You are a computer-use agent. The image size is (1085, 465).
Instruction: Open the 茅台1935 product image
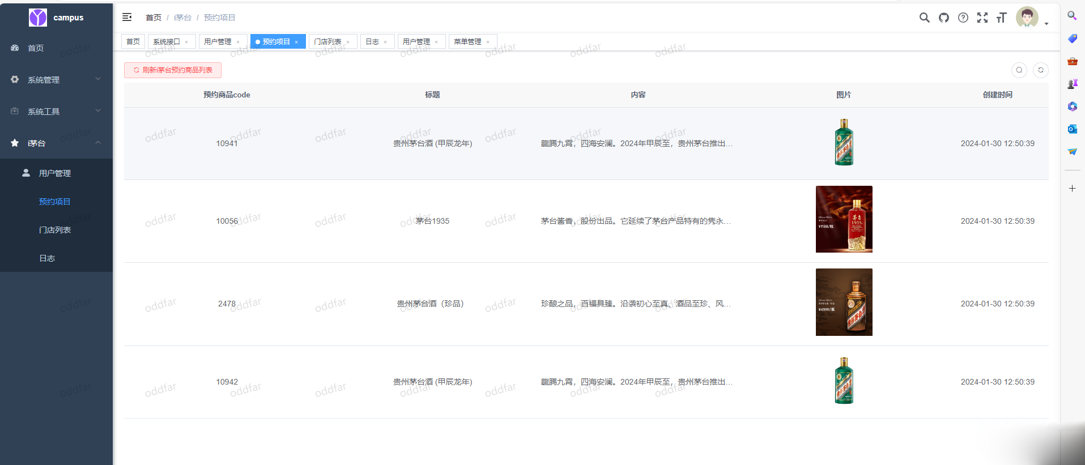point(844,219)
